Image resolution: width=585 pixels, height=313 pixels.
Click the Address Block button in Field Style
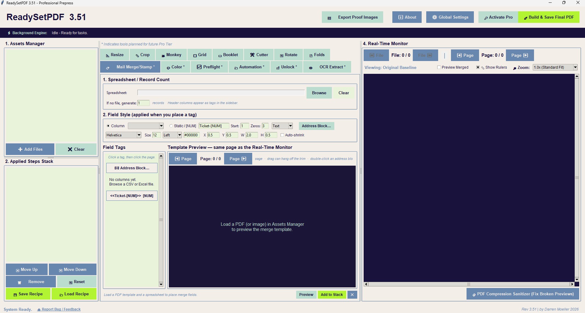tap(316, 126)
